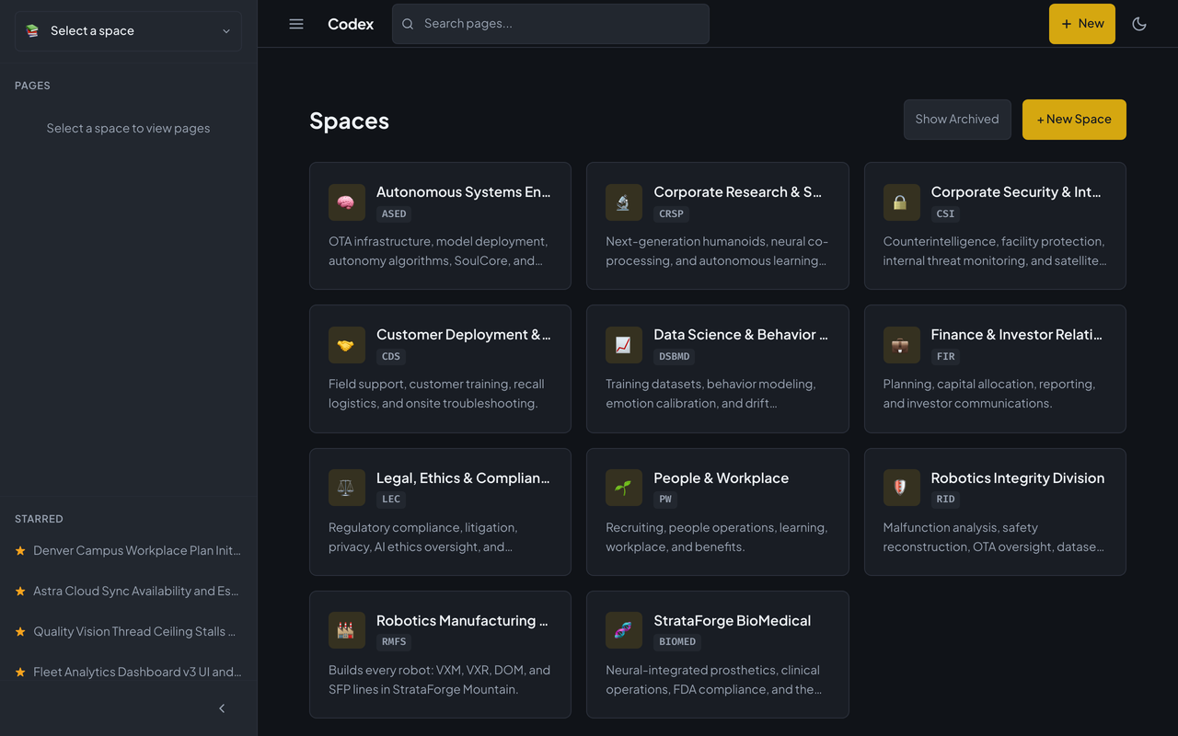The width and height of the screenshot is (1178, 736).
Task: Click star beside Astra Cloud Sync page
Action: [x=20, y=591]
